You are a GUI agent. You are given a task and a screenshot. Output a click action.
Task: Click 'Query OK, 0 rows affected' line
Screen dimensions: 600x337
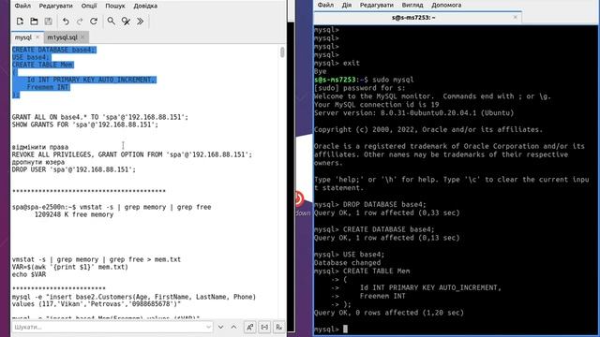389,313
